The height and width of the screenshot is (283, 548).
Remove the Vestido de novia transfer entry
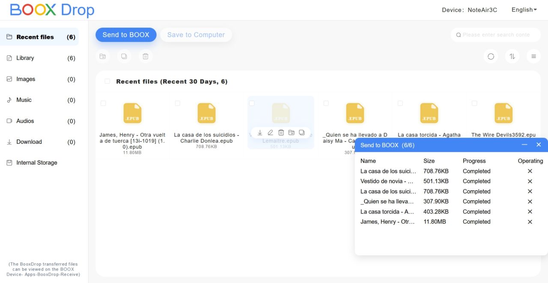click(530, 181)
